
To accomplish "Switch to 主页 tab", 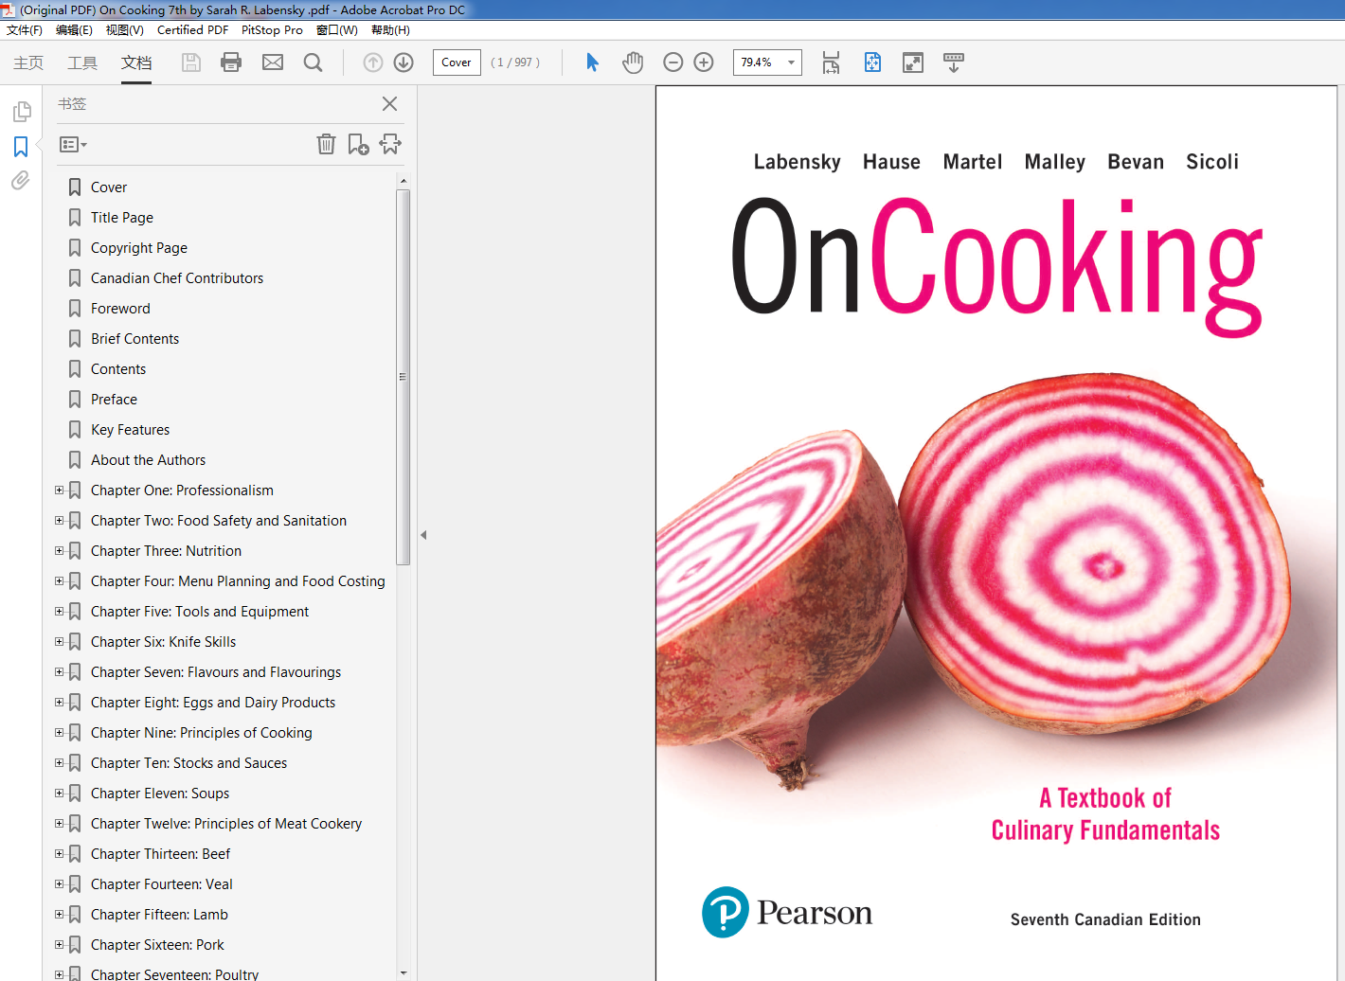I will tap(28, 62).
